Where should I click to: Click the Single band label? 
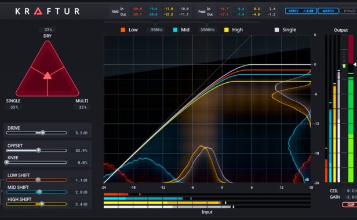[x=289, y=30]
